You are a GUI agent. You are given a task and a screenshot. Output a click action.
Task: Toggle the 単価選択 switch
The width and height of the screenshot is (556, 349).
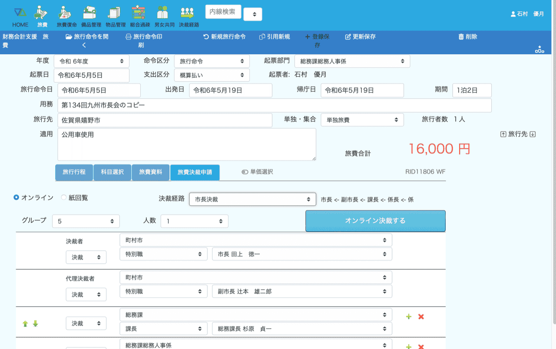tap(245, 172)
